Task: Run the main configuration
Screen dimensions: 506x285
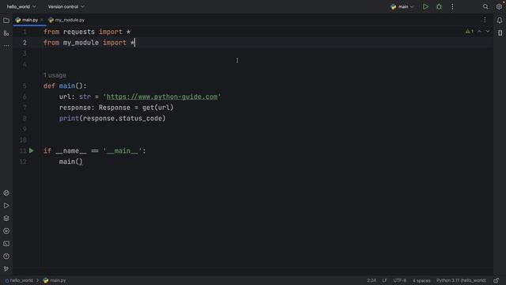Action: (x=425, y=7)
